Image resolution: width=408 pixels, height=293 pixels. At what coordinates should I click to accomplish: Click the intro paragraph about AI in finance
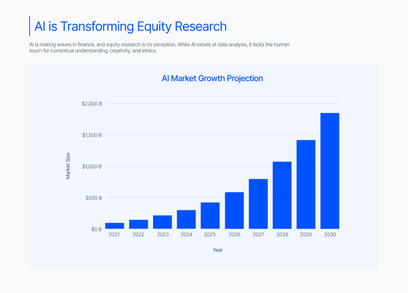pos(159,48)
